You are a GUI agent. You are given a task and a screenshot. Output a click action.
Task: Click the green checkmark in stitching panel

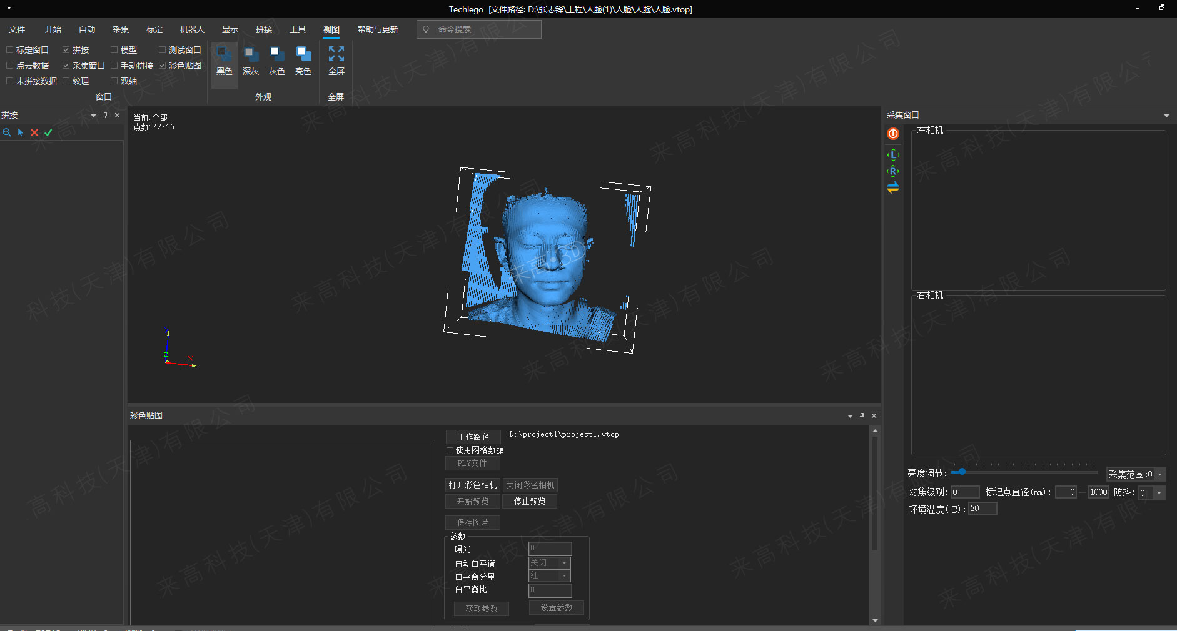pos(48,132)
